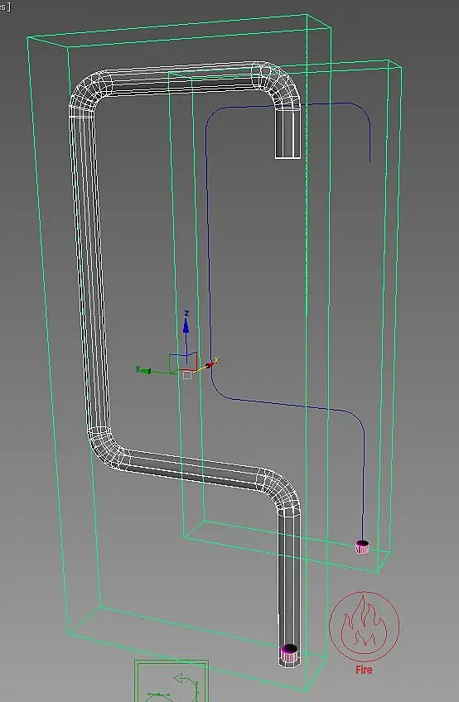Select the YZ plane corner of the gizmo
This screenshot has height=702, width=459.
click(177, 363)
